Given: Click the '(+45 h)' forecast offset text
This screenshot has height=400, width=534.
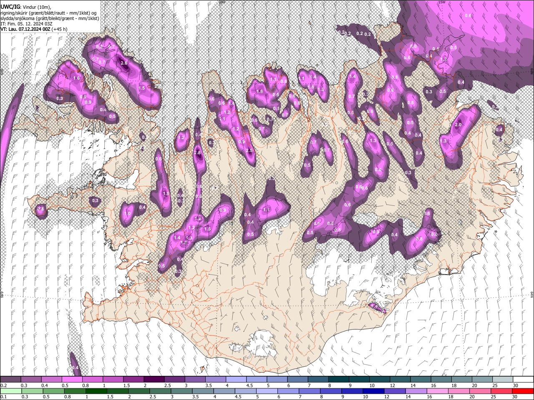Looking at the screenshot, I should point(60,29).
